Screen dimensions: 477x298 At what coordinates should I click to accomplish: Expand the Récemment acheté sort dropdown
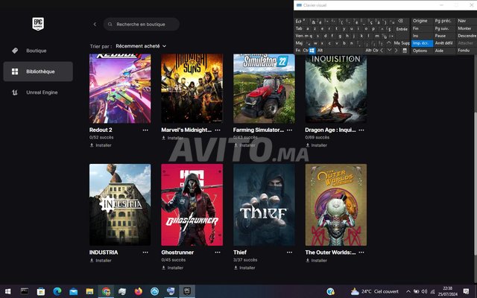tap(141, 46)
